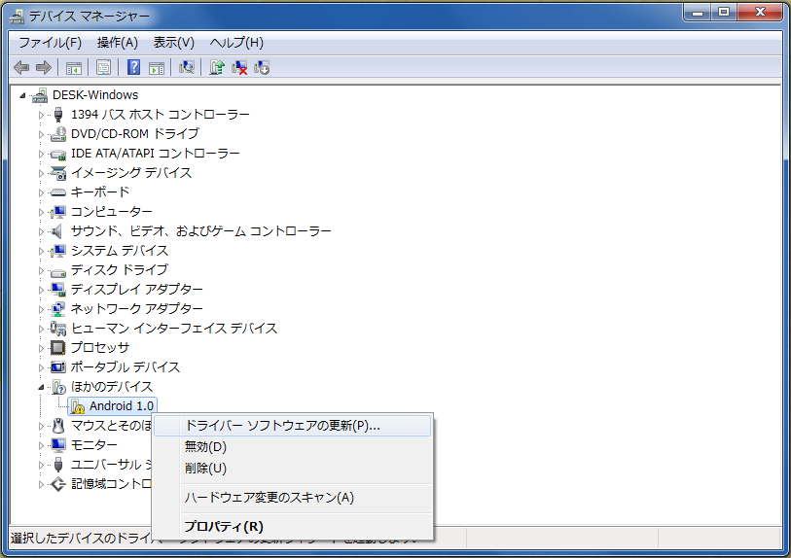Expand the コンピューター node
Screen dimensions: 791x558
click(42, 212)
